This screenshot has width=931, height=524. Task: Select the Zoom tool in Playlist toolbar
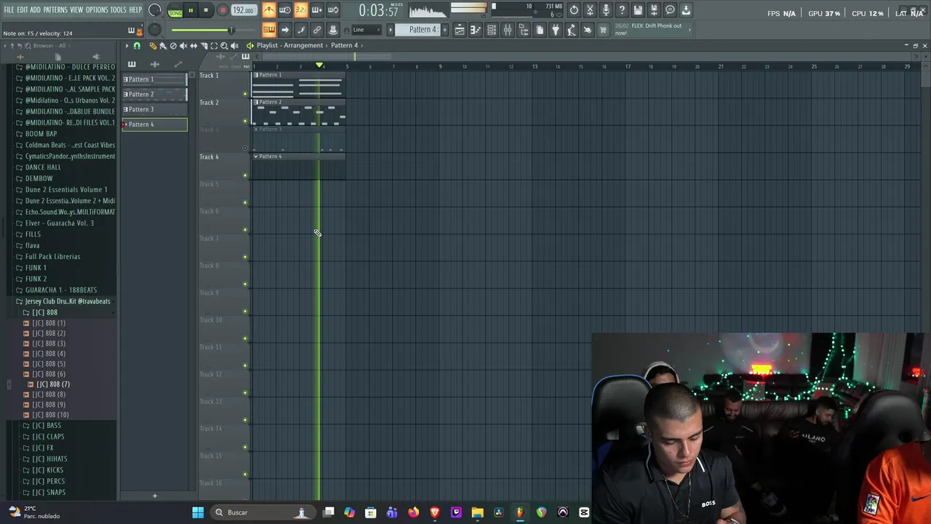point(224,46)
